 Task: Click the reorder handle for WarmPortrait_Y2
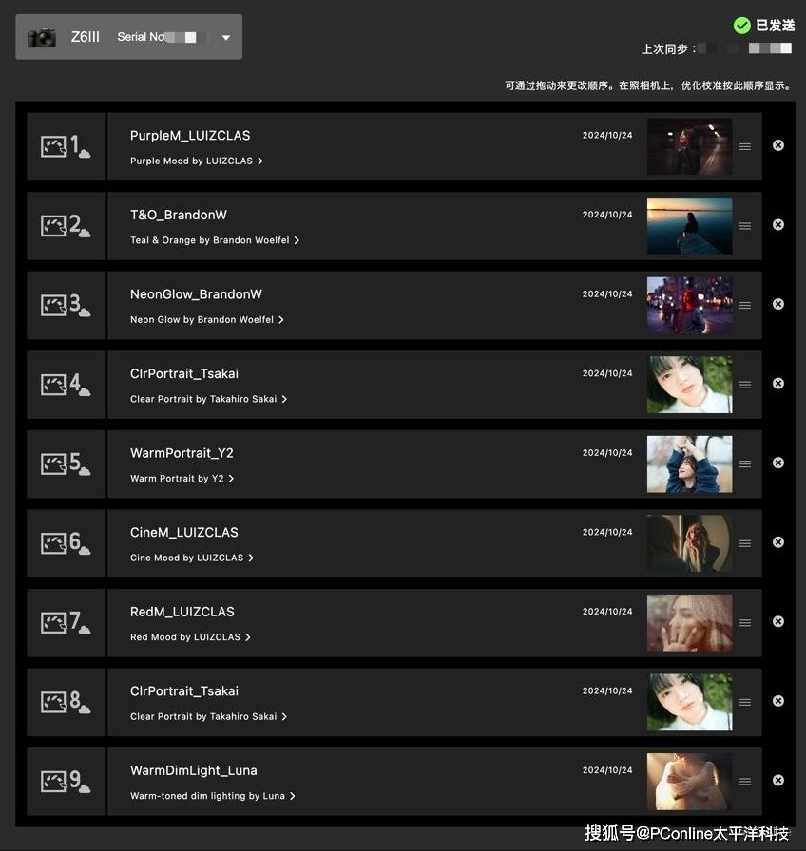tap(744, 464)
